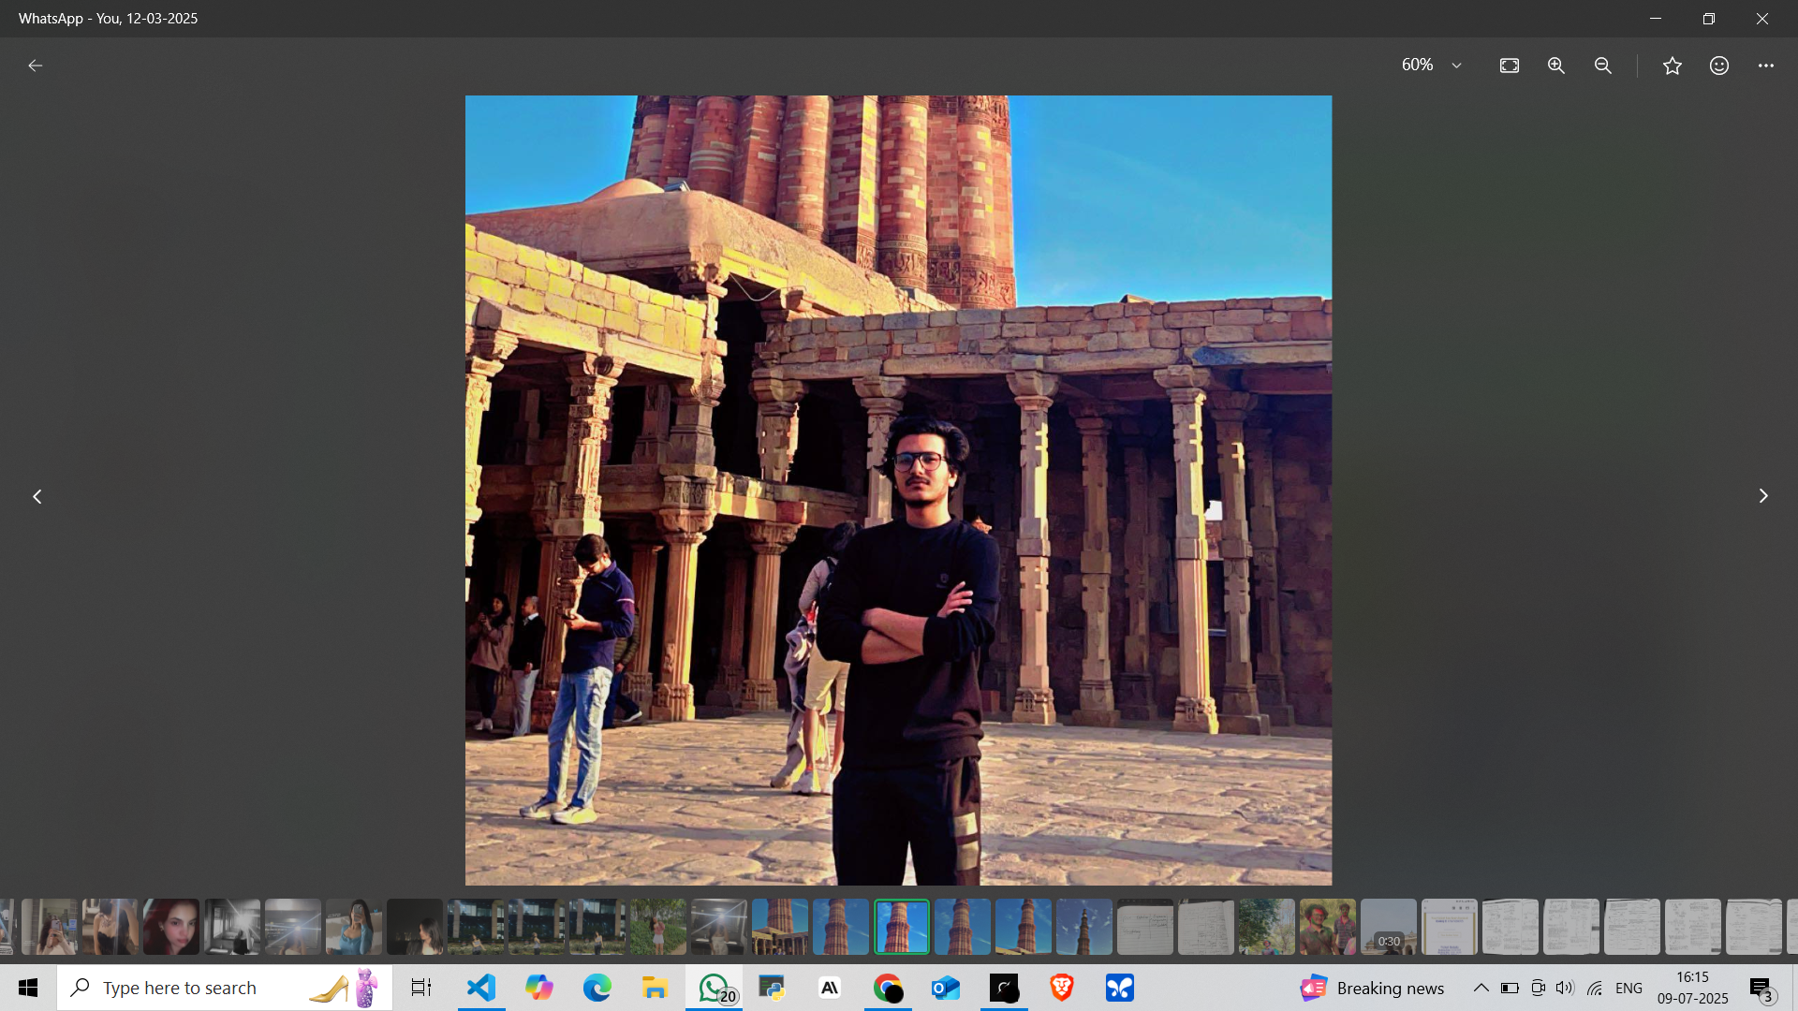
Task: Fit the photo to the window
Action: (1509, 66)
